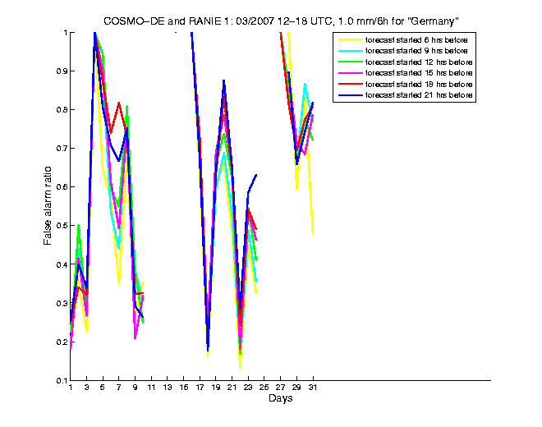Click x-axis day tick label '25'
Image resolution: width=542 pixels, height=427 pixels.
point(264,388)
